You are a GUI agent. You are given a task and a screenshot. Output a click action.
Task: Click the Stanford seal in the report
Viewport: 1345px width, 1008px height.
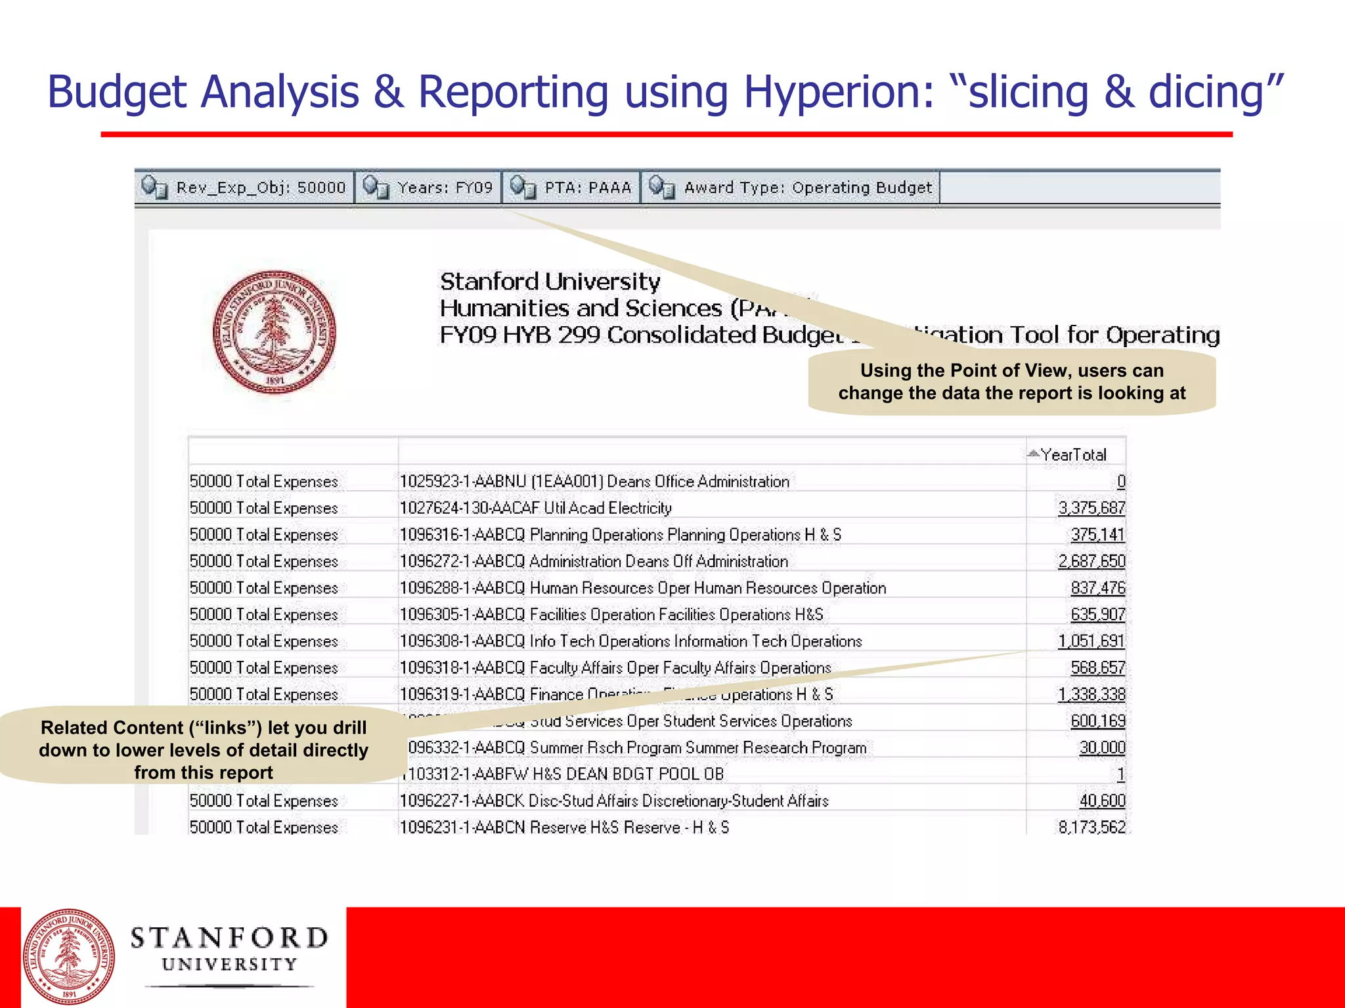click(275, 331)
